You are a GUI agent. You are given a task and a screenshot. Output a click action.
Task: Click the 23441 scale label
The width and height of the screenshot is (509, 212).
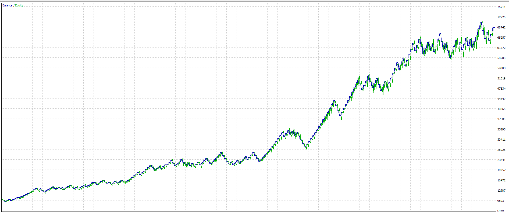tap(501, 160)
